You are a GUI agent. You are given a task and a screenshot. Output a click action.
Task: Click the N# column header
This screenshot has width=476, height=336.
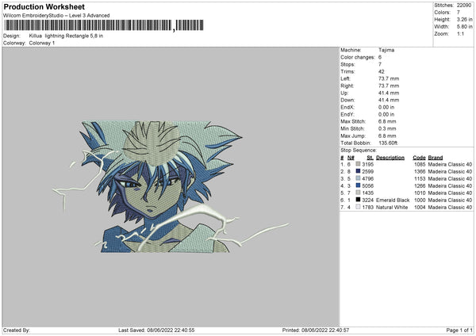point(351,158)
